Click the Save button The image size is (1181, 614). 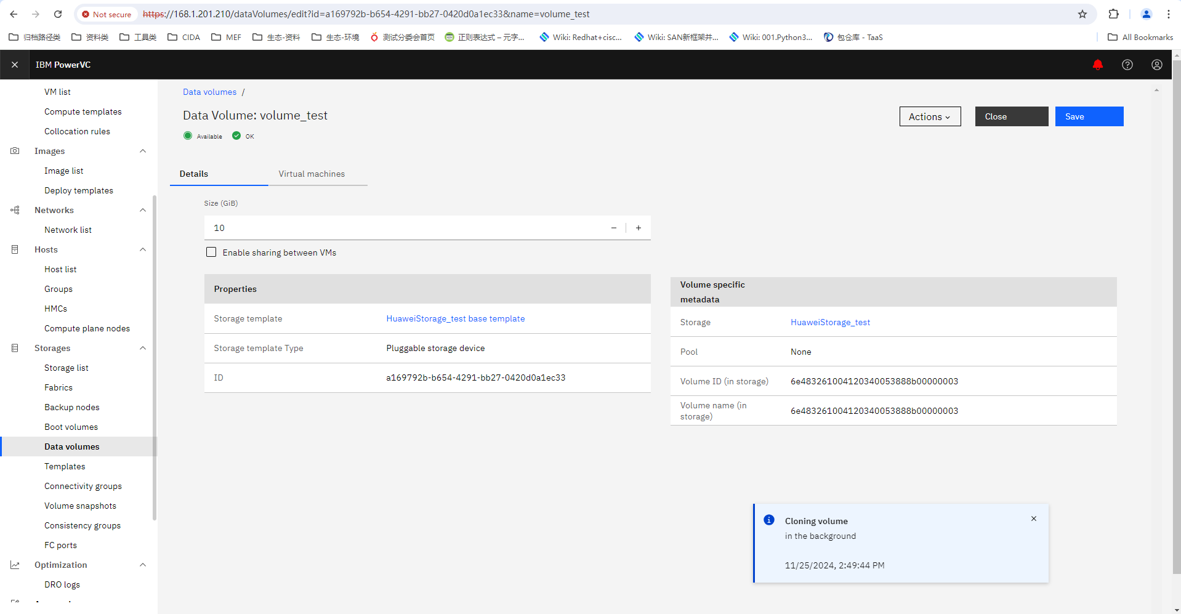pos(1089,116)
